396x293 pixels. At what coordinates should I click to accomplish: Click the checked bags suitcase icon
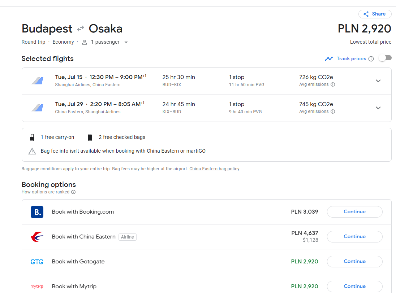pos(90,137)
